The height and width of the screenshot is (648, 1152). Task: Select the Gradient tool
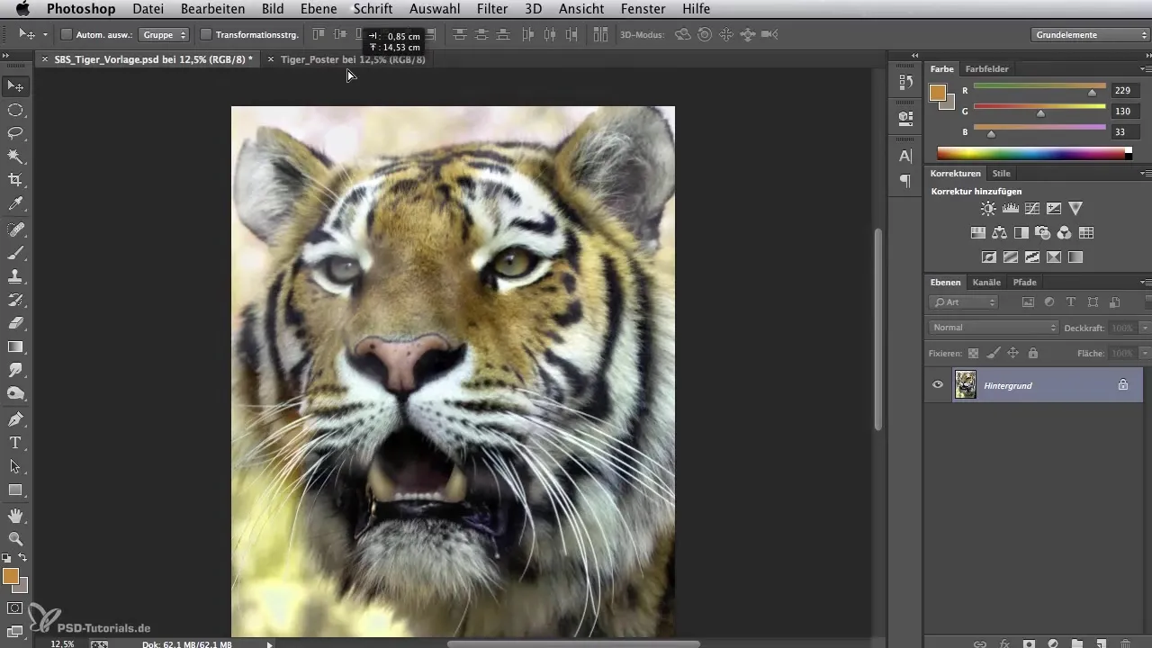(15, 346)
